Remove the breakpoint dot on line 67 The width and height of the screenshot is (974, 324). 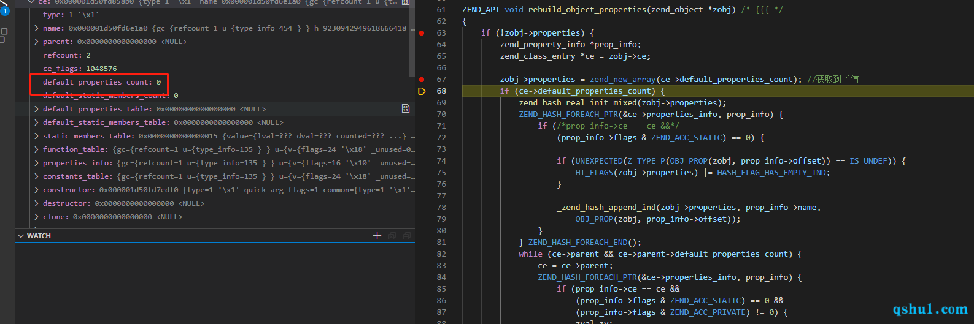click(422, 80)
